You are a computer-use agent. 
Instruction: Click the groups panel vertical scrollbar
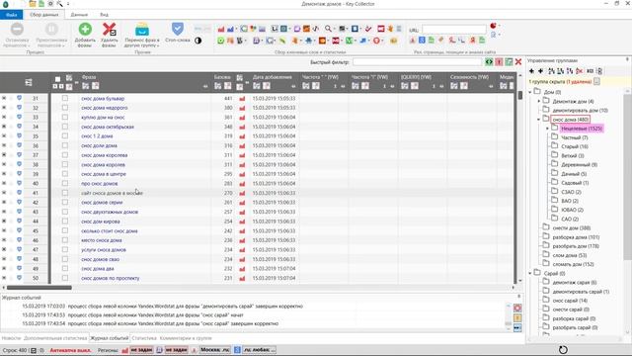pos(627,178)
